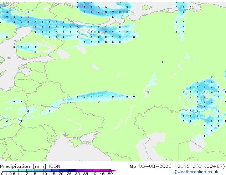Click the 2–5 mm legend swatch

tap(31, 170)
